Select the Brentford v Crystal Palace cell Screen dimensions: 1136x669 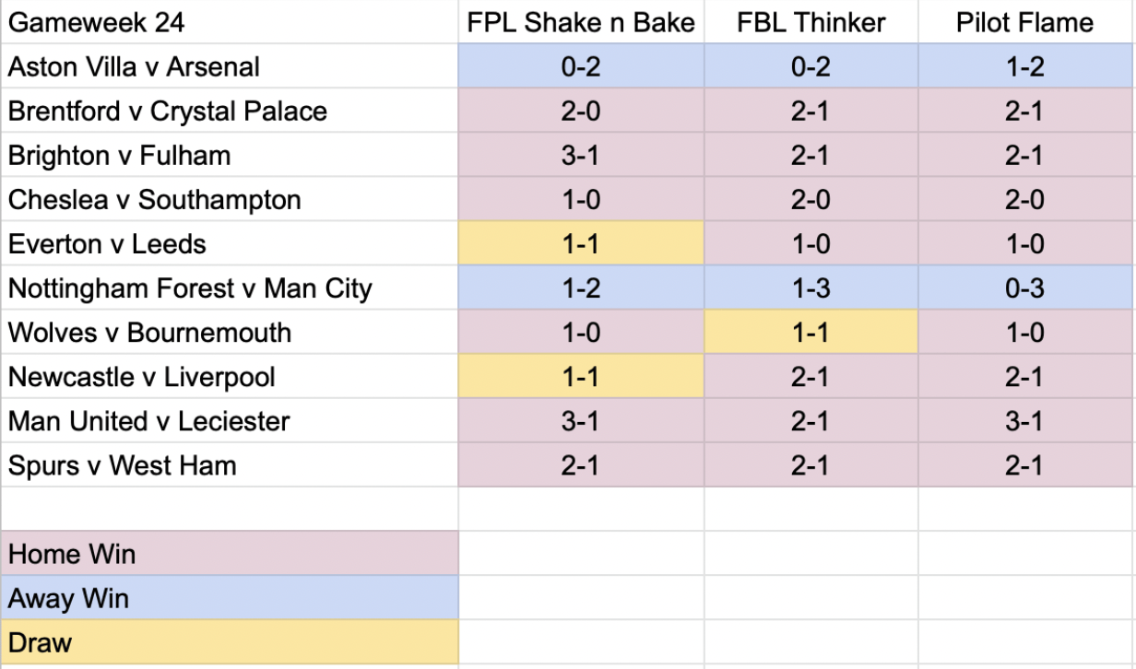pos(230,111)
